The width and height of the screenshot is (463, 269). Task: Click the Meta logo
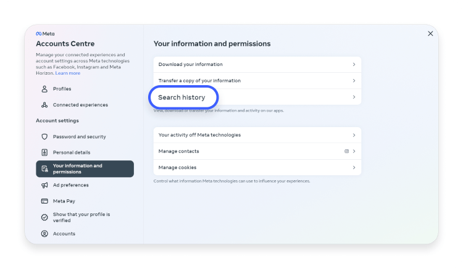coord(45,33)
